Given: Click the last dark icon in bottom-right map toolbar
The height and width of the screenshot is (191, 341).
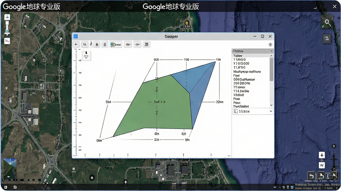Looking at the screenshot, I should (x=334, y=176).
